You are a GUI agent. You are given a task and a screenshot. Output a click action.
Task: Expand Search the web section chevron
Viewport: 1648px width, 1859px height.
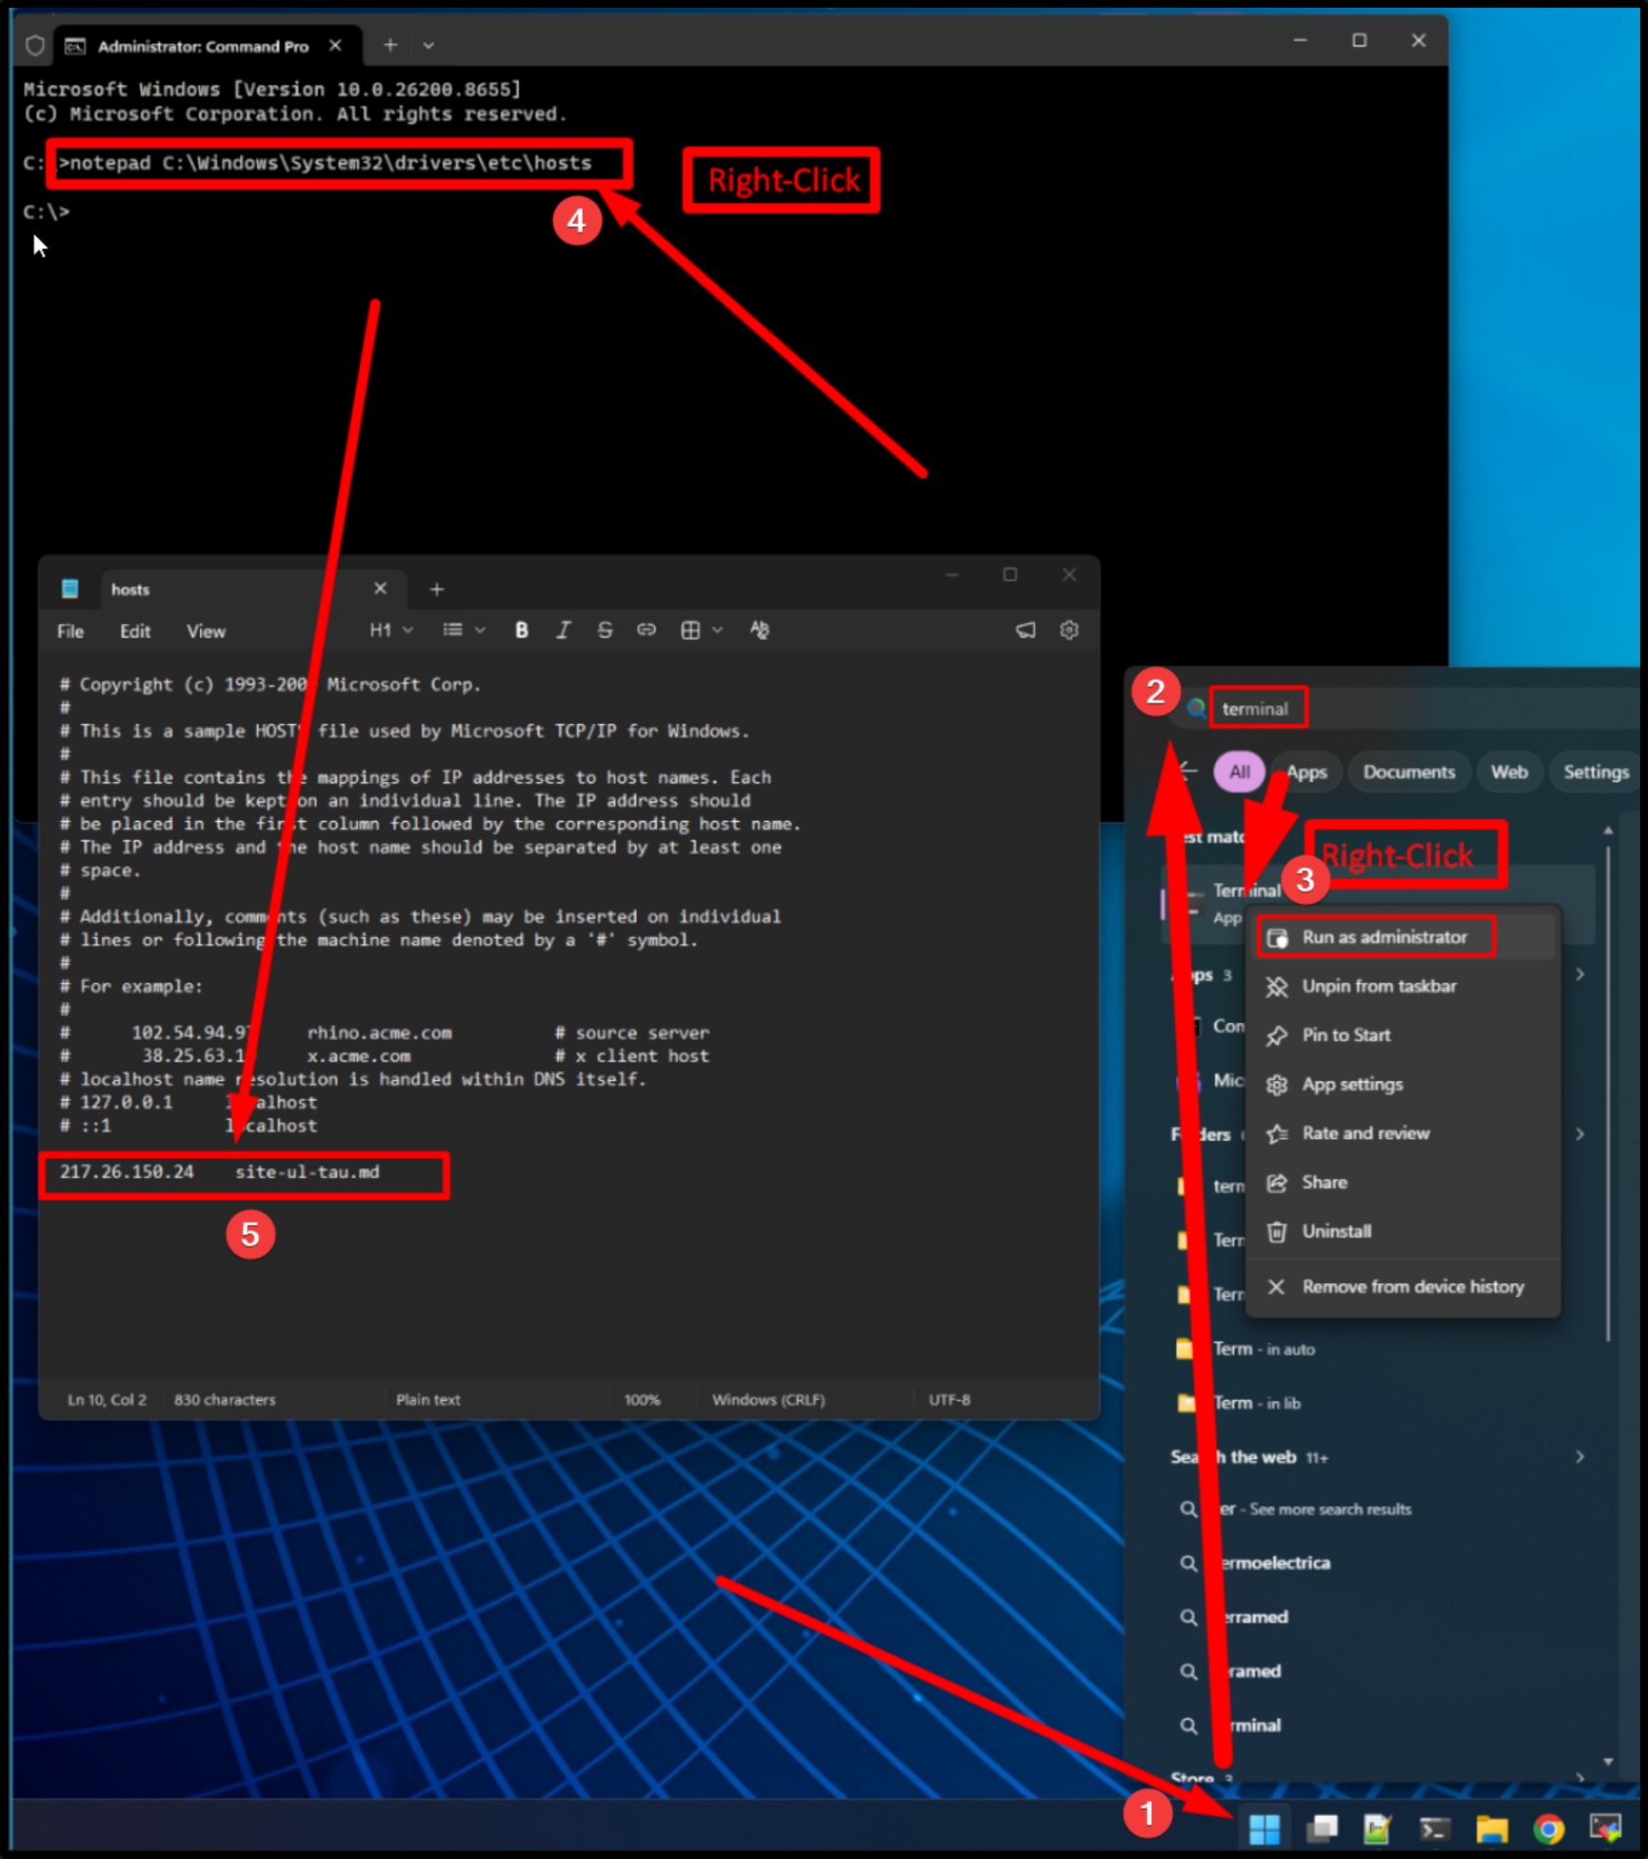tap(1579, 1457)
